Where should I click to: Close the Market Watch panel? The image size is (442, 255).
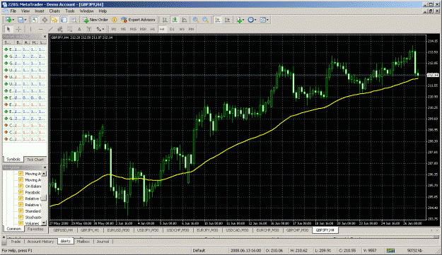[45, 37]
